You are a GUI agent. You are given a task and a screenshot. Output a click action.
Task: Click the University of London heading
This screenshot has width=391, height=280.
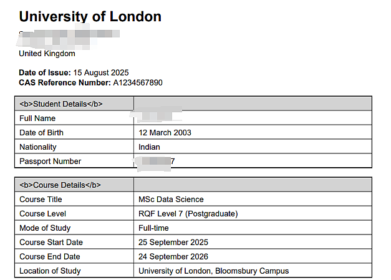pos(90,16)
